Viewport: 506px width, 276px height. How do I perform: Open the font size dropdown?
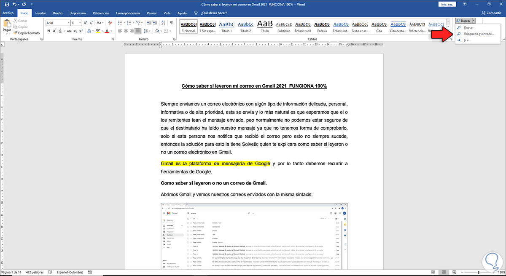[80, 23]
